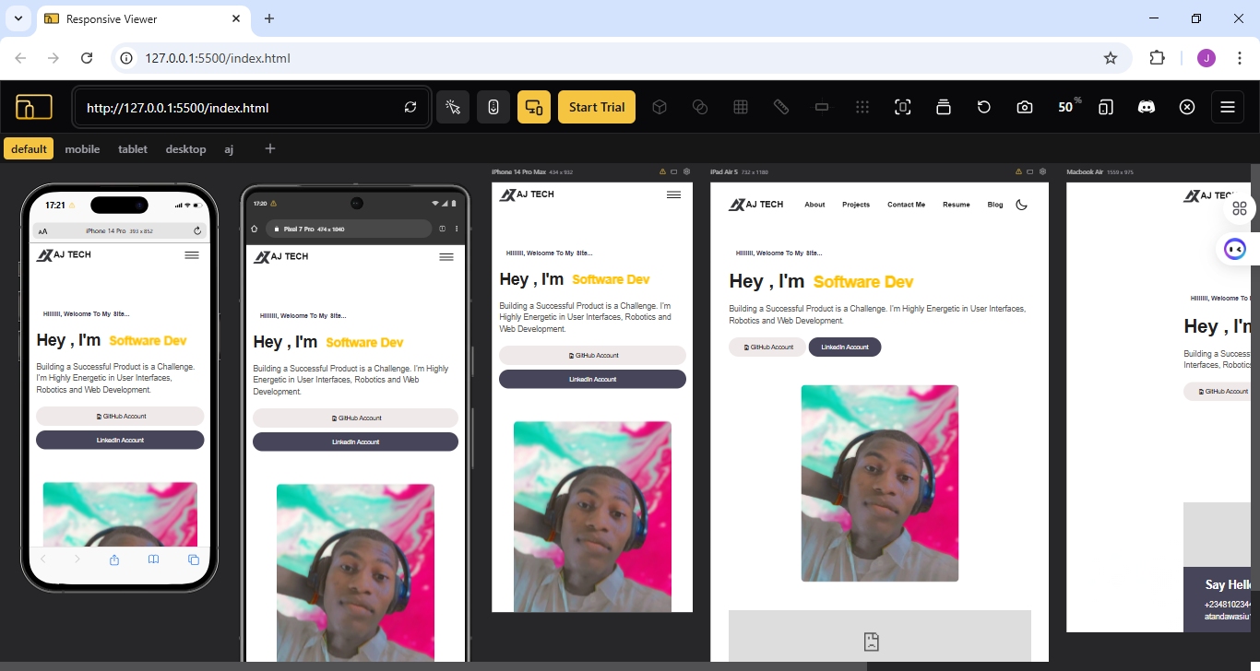Viewport: 1260px width, 671px height.
Task: Open the 50% zoom level control
Action: [1068, 106]
